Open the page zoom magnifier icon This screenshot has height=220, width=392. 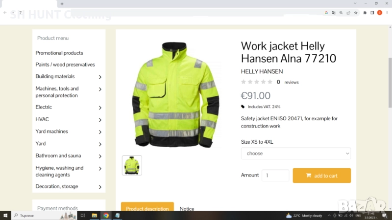(341, 13)
